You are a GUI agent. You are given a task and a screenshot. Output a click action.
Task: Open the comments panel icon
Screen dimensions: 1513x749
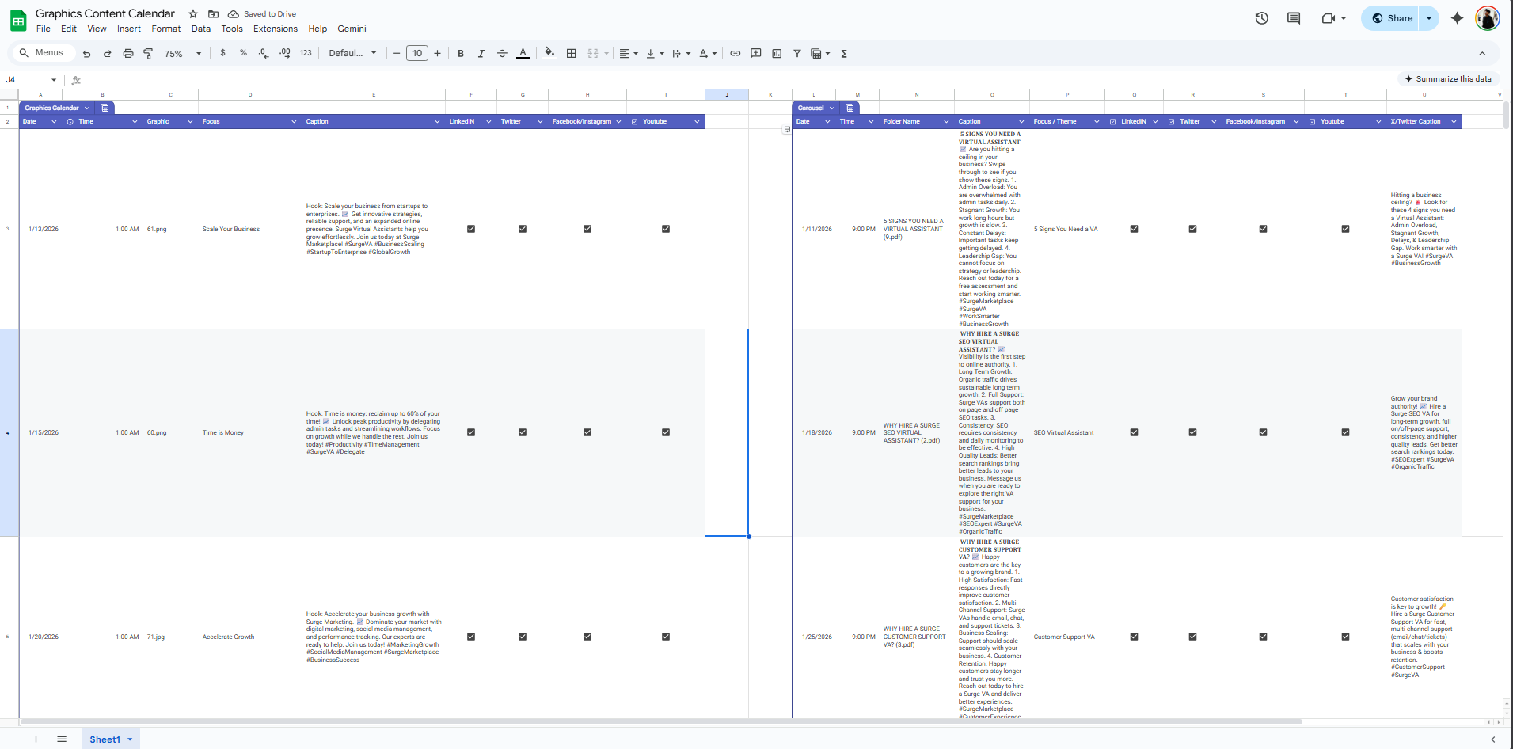tap(1294, 18)
